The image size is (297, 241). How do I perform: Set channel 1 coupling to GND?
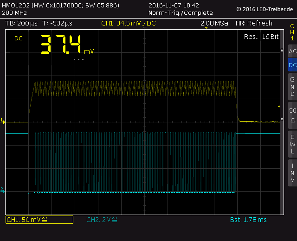292,87
